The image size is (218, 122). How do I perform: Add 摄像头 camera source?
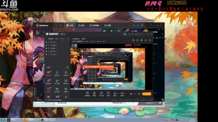94,94
